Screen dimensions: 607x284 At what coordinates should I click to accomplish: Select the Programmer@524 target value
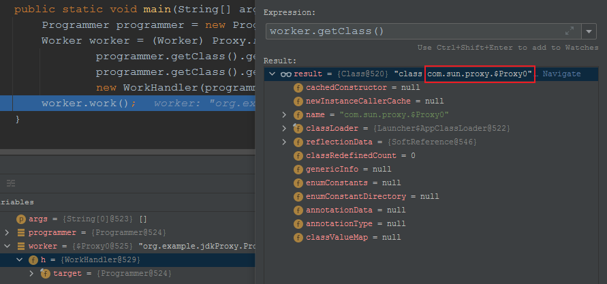(x=134, y=274)
